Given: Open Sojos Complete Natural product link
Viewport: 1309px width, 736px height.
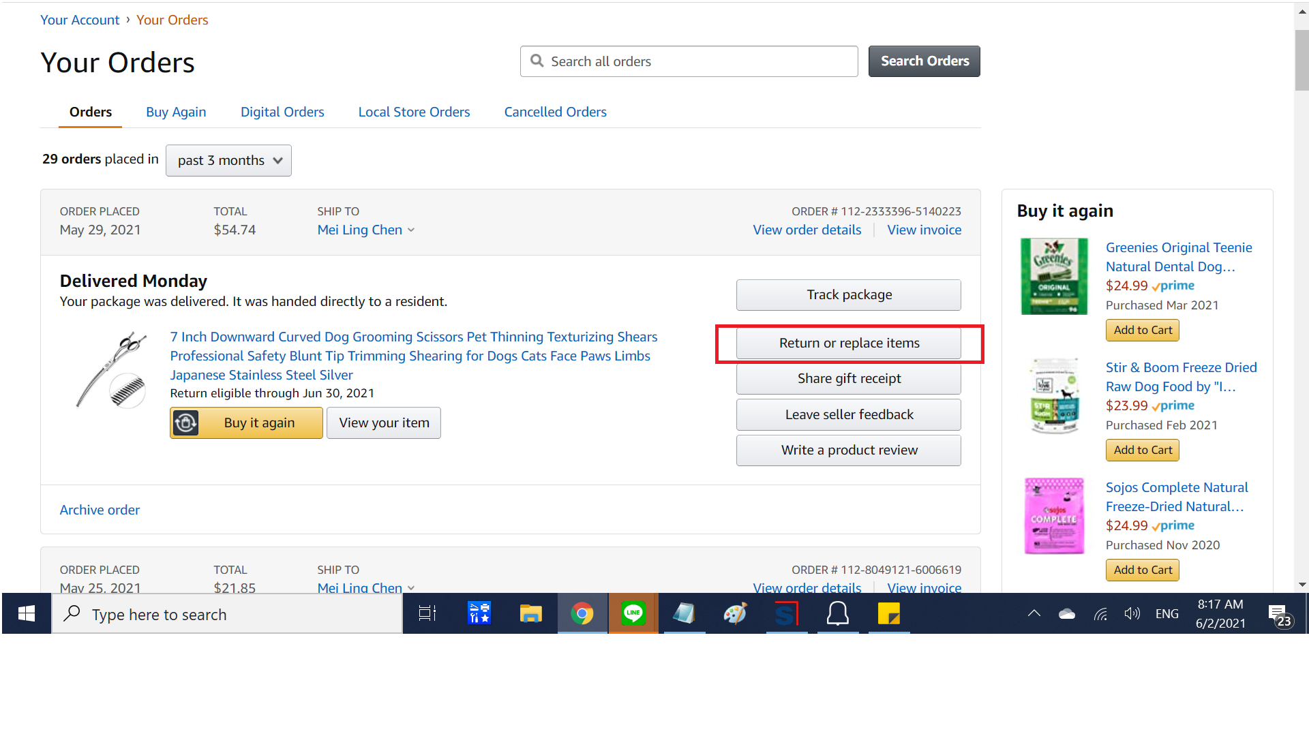Looking at the screenshot, I should 1177,497.
